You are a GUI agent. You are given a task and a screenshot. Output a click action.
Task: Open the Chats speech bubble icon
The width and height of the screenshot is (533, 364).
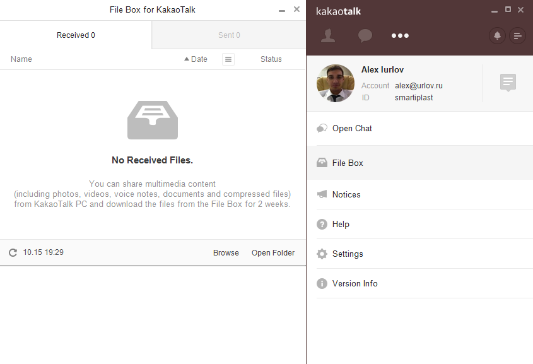pos(365,36)
